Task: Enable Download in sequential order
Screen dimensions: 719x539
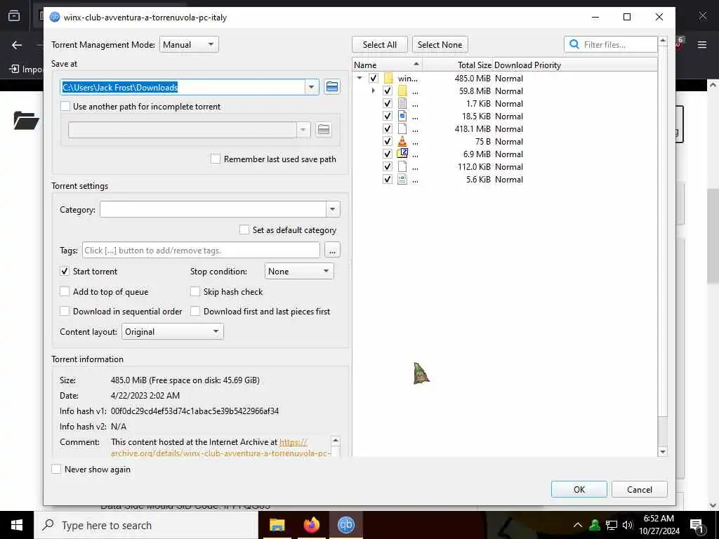Action: (65, 311)
